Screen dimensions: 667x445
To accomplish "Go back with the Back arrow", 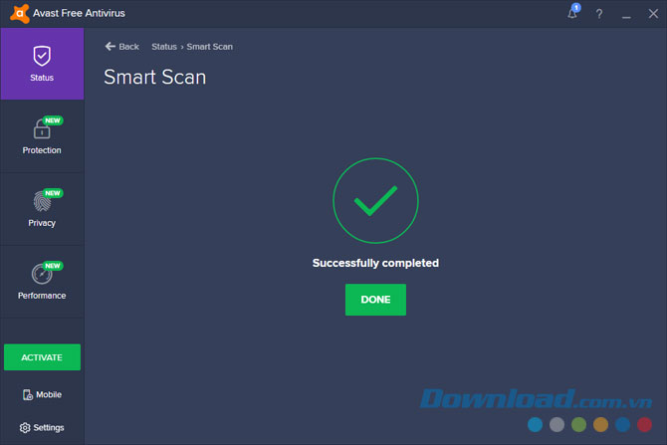I will click(x=122, y=47).
